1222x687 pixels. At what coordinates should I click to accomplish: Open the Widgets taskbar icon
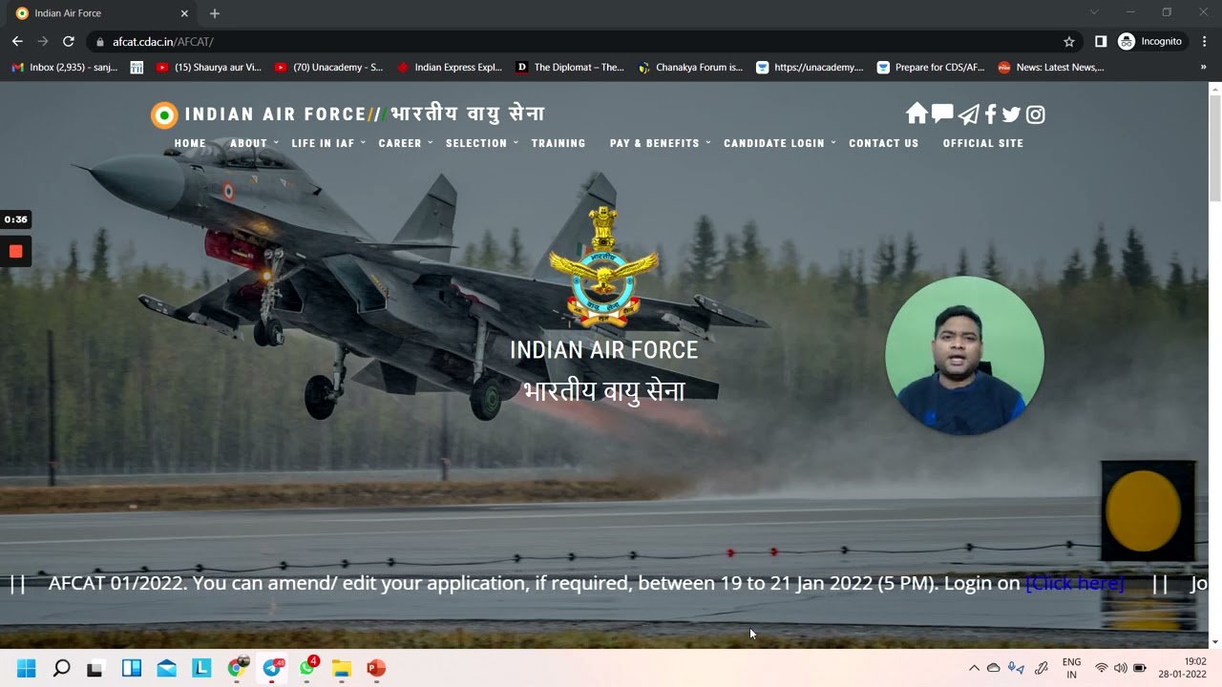tap(132, 668)
